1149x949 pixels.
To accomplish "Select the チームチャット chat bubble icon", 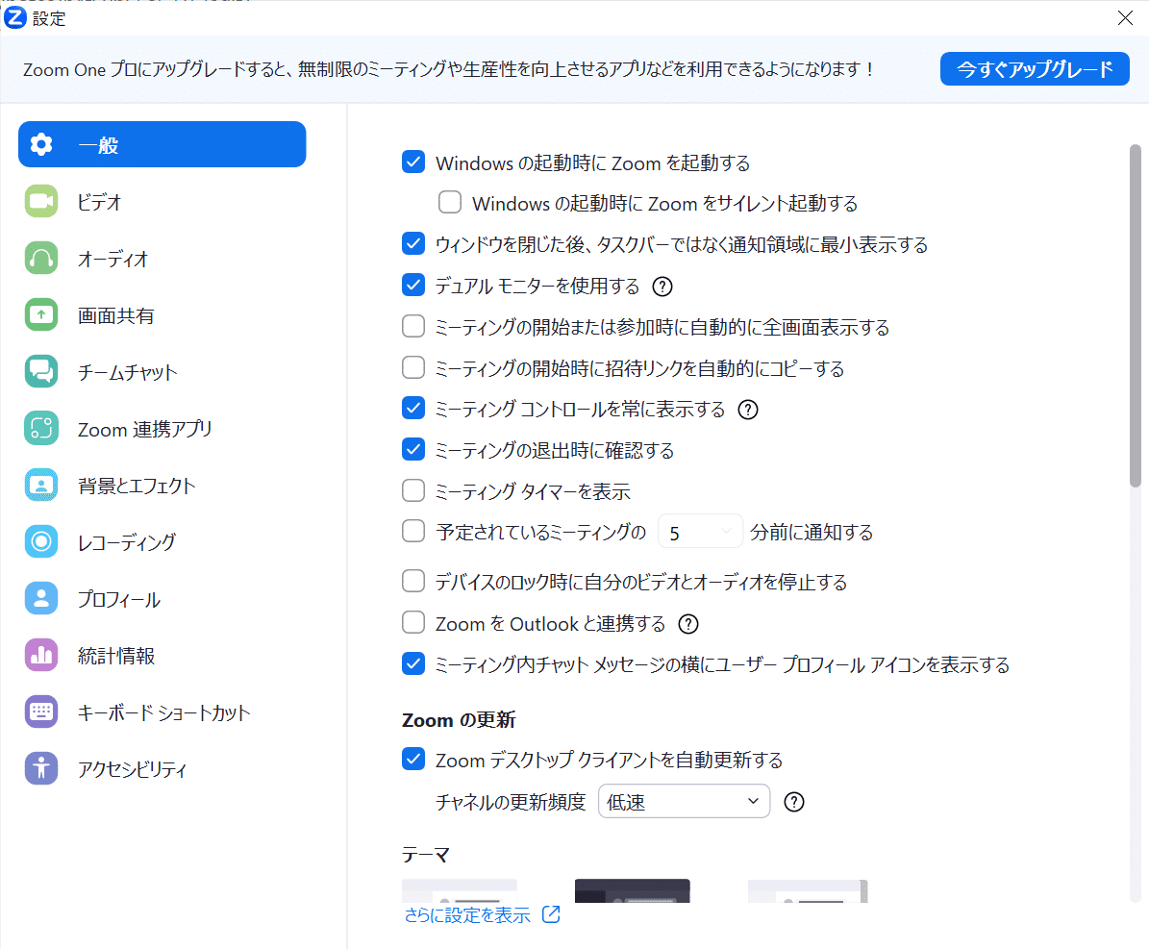I will pyautogui.click(x=41, y=372).
